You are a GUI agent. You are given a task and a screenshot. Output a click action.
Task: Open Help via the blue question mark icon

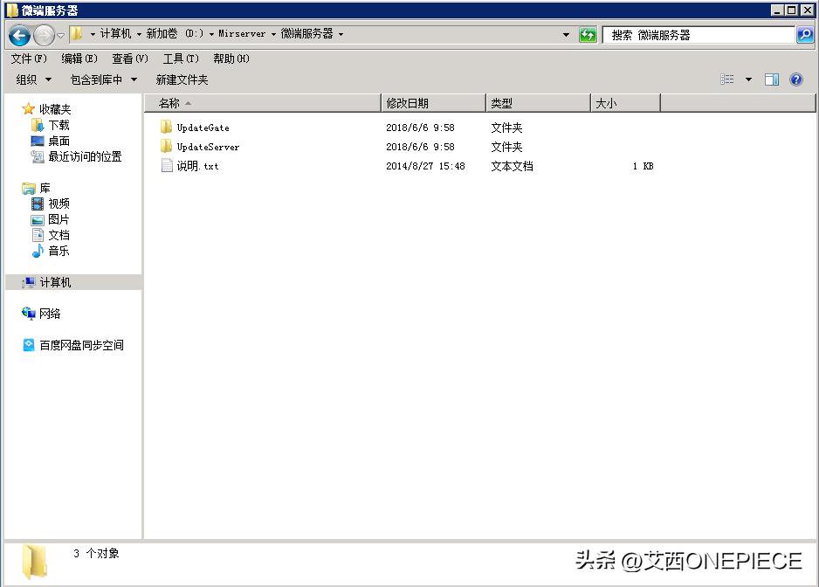(x=795, y=79)
